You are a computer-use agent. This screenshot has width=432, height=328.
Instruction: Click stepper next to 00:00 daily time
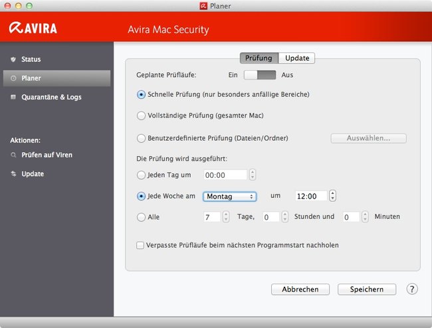pyautogui.click(x=253, y=175)
